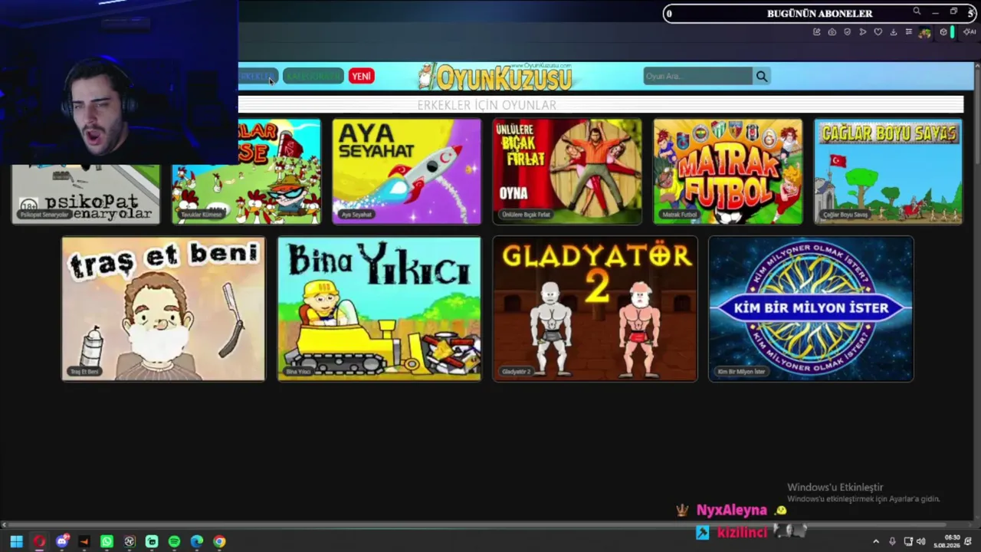Open the notification bell in system tray
The width and height of the screenshot is (981, 552).
[x=968, y=541]
